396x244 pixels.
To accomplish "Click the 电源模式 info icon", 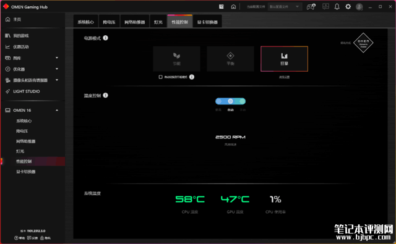I will point(105,38).
